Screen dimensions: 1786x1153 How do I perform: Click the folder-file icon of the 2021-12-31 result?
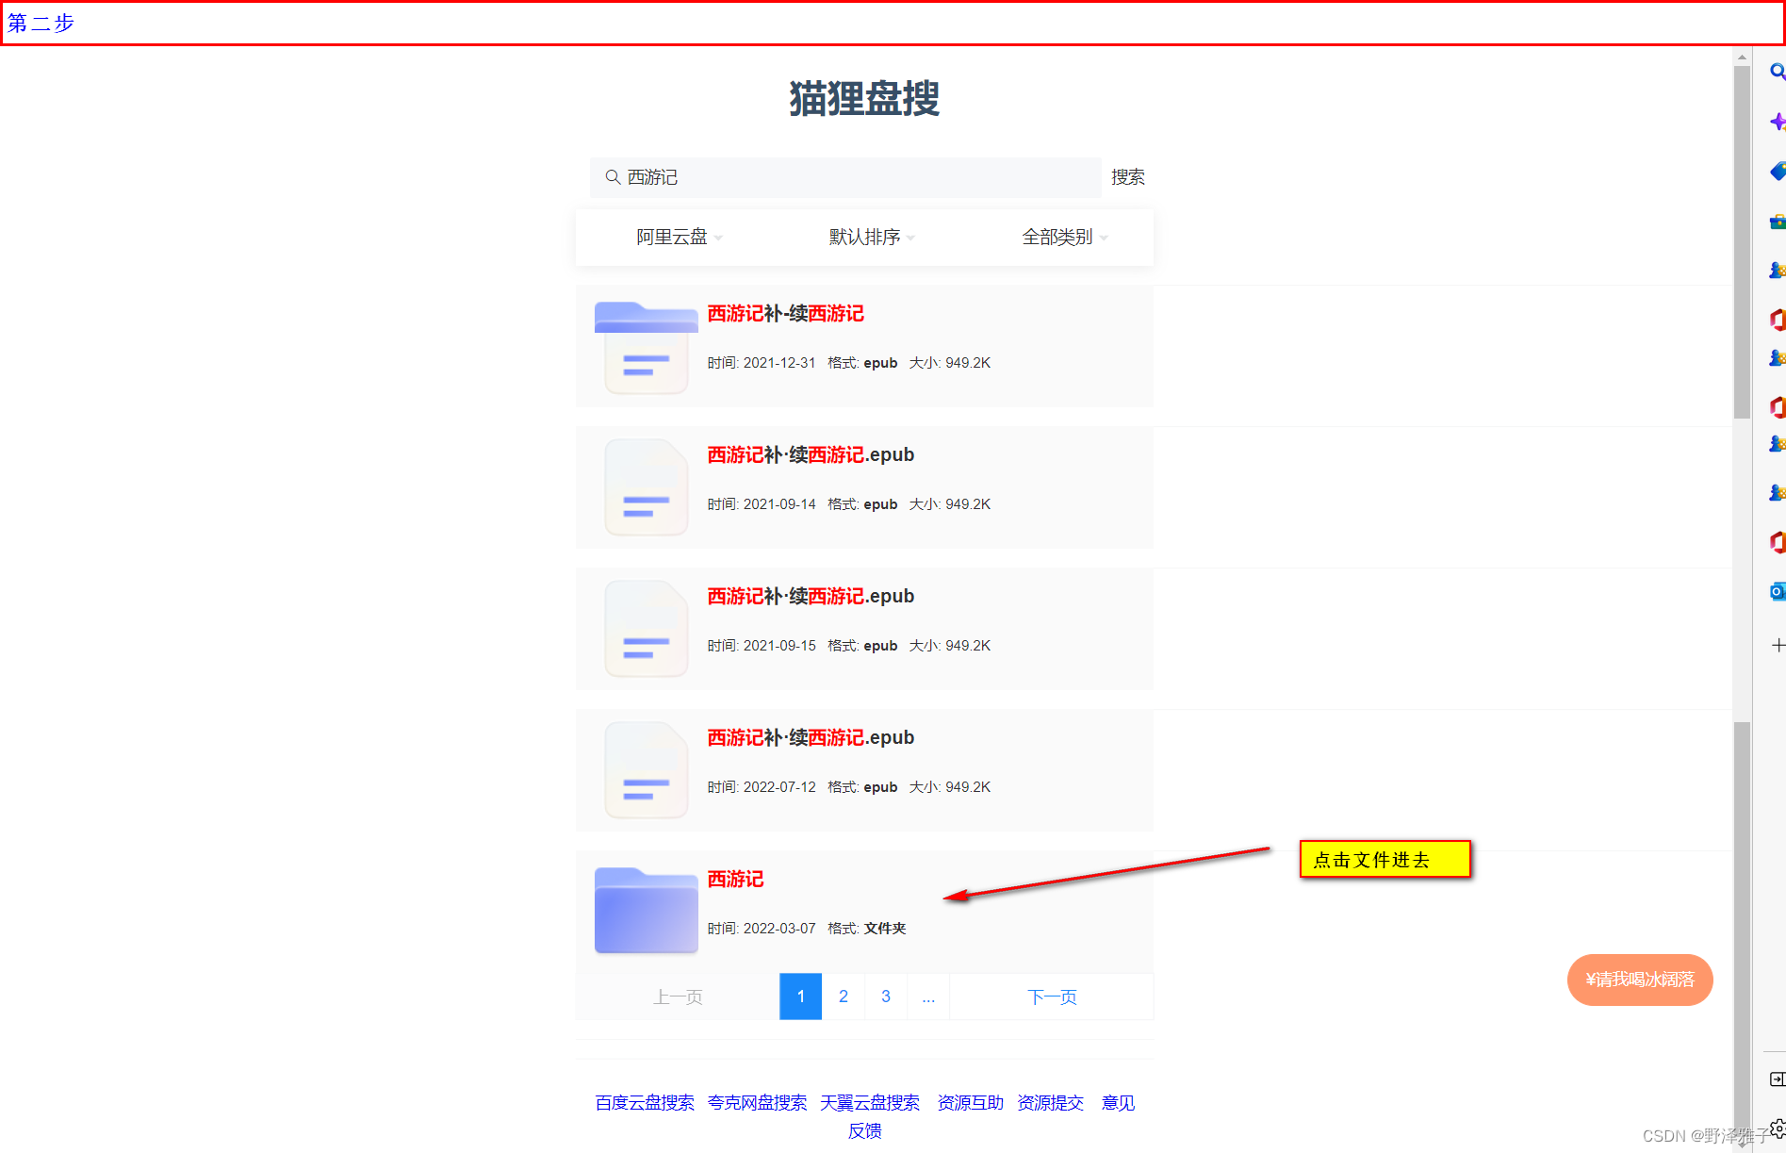pos(646,347)
